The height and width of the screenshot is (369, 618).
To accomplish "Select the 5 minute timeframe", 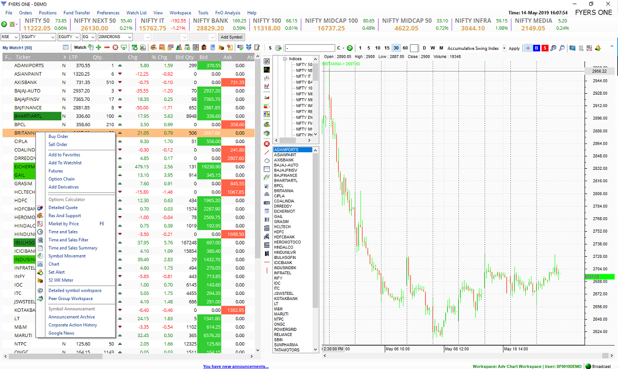I will 369,48.
